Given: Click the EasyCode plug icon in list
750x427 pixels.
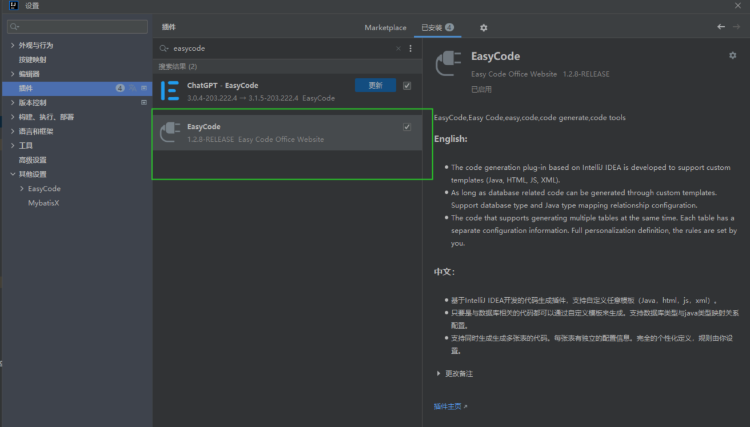Looking at the screenshot, I should point(170,132).
